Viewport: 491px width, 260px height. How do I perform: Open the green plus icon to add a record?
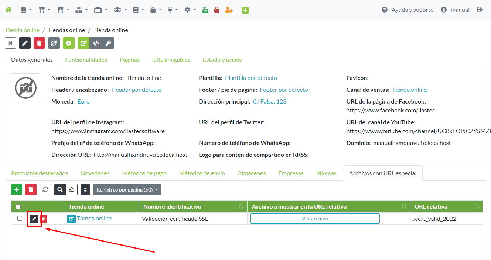pyautogui.click(x=16, y=189)
